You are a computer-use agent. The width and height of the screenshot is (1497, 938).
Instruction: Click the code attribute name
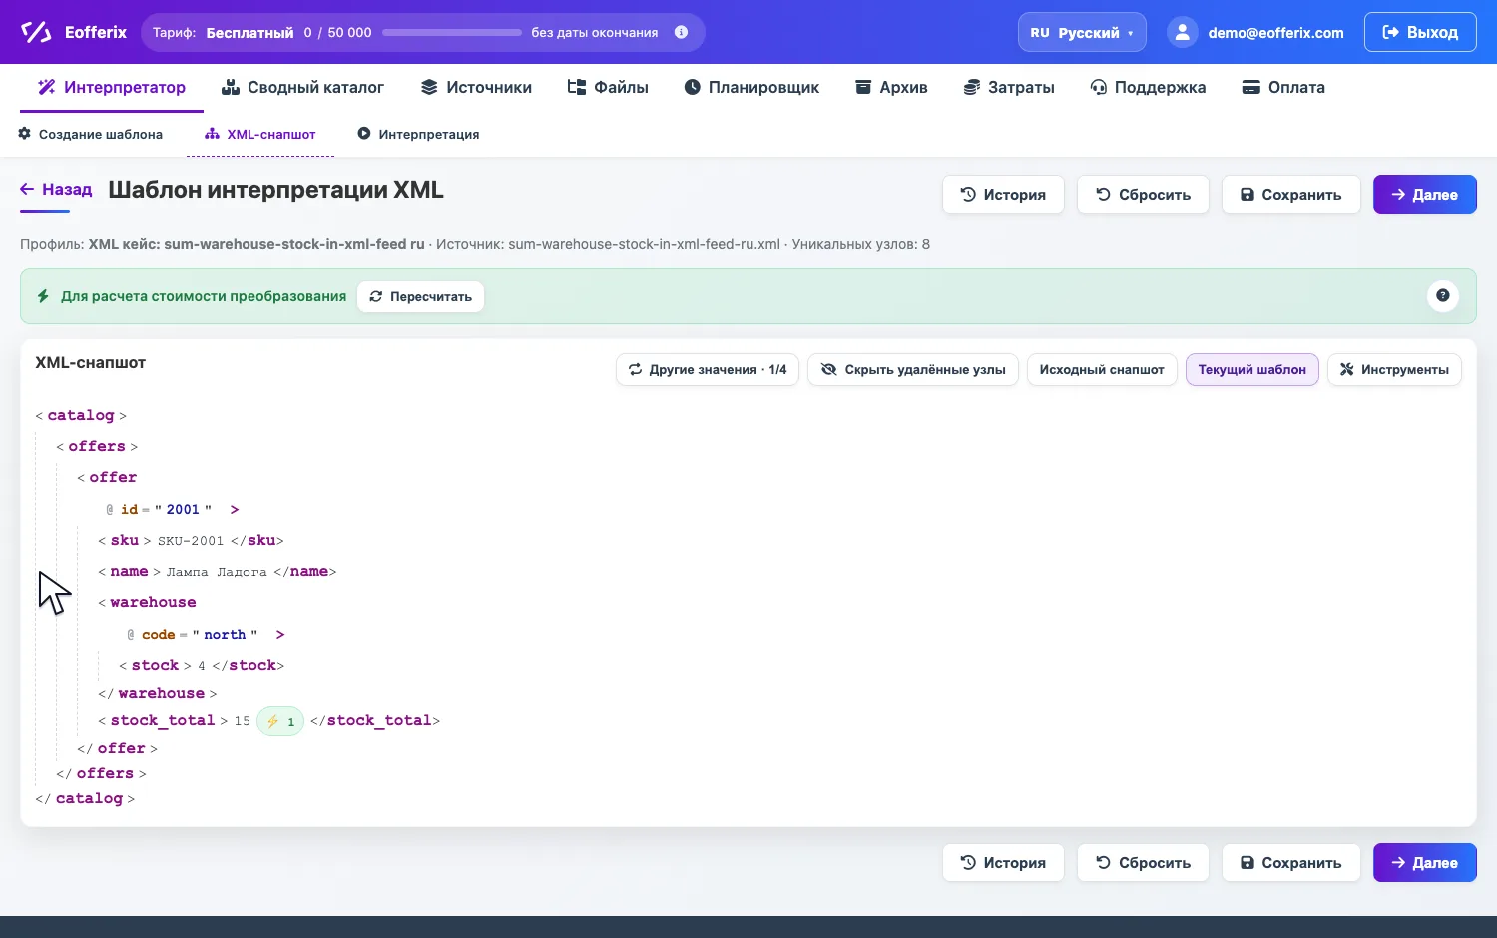click(x=158, y=634)
